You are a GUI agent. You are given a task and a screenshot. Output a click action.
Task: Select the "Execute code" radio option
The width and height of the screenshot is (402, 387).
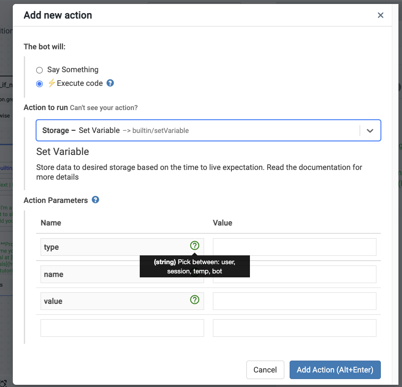tap(40, 84)
